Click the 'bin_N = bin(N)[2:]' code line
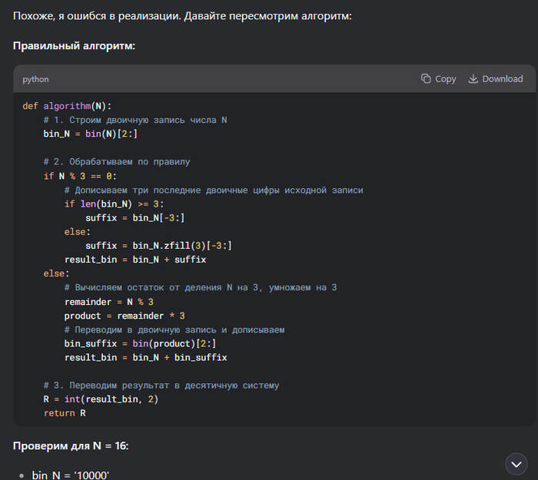Screen dimensions: 538x480 click(90, 134)
